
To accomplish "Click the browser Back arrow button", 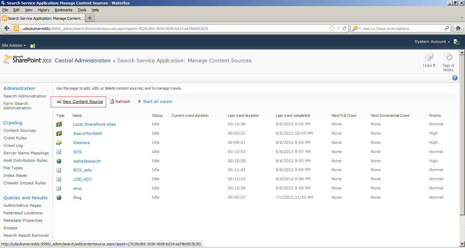I will [x=6, y=28].
